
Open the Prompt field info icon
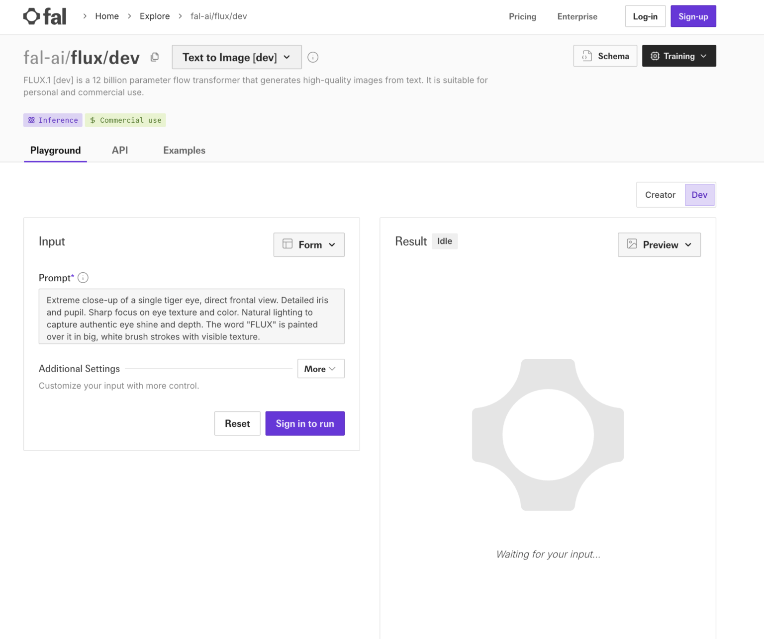click(x=83, y=278)
